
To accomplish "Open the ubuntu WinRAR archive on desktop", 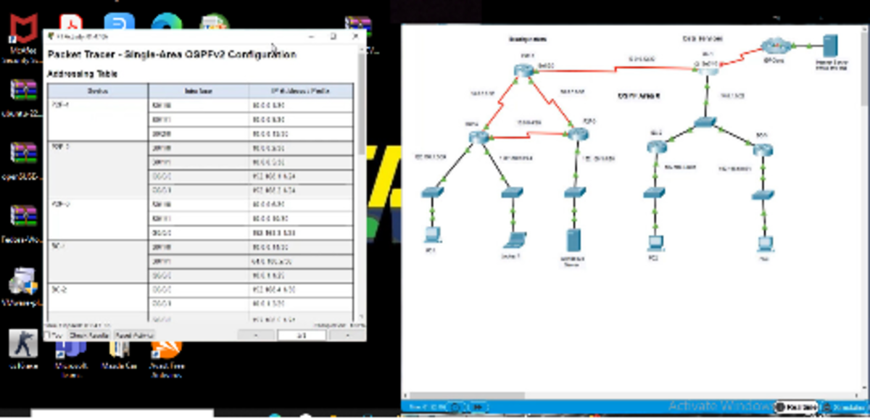I will pos(22,97).
